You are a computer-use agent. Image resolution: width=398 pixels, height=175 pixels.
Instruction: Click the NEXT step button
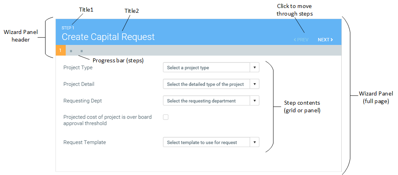click(x=325, y=40)
